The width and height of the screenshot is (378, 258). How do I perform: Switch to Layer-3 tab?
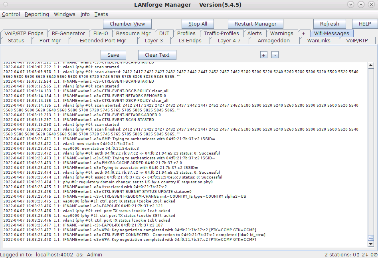[x=154, y=40]
